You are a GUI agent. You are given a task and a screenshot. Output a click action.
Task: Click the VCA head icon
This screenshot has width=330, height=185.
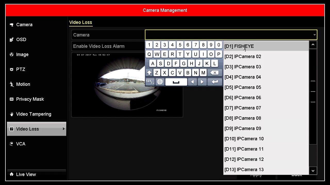tap(12, 144)
